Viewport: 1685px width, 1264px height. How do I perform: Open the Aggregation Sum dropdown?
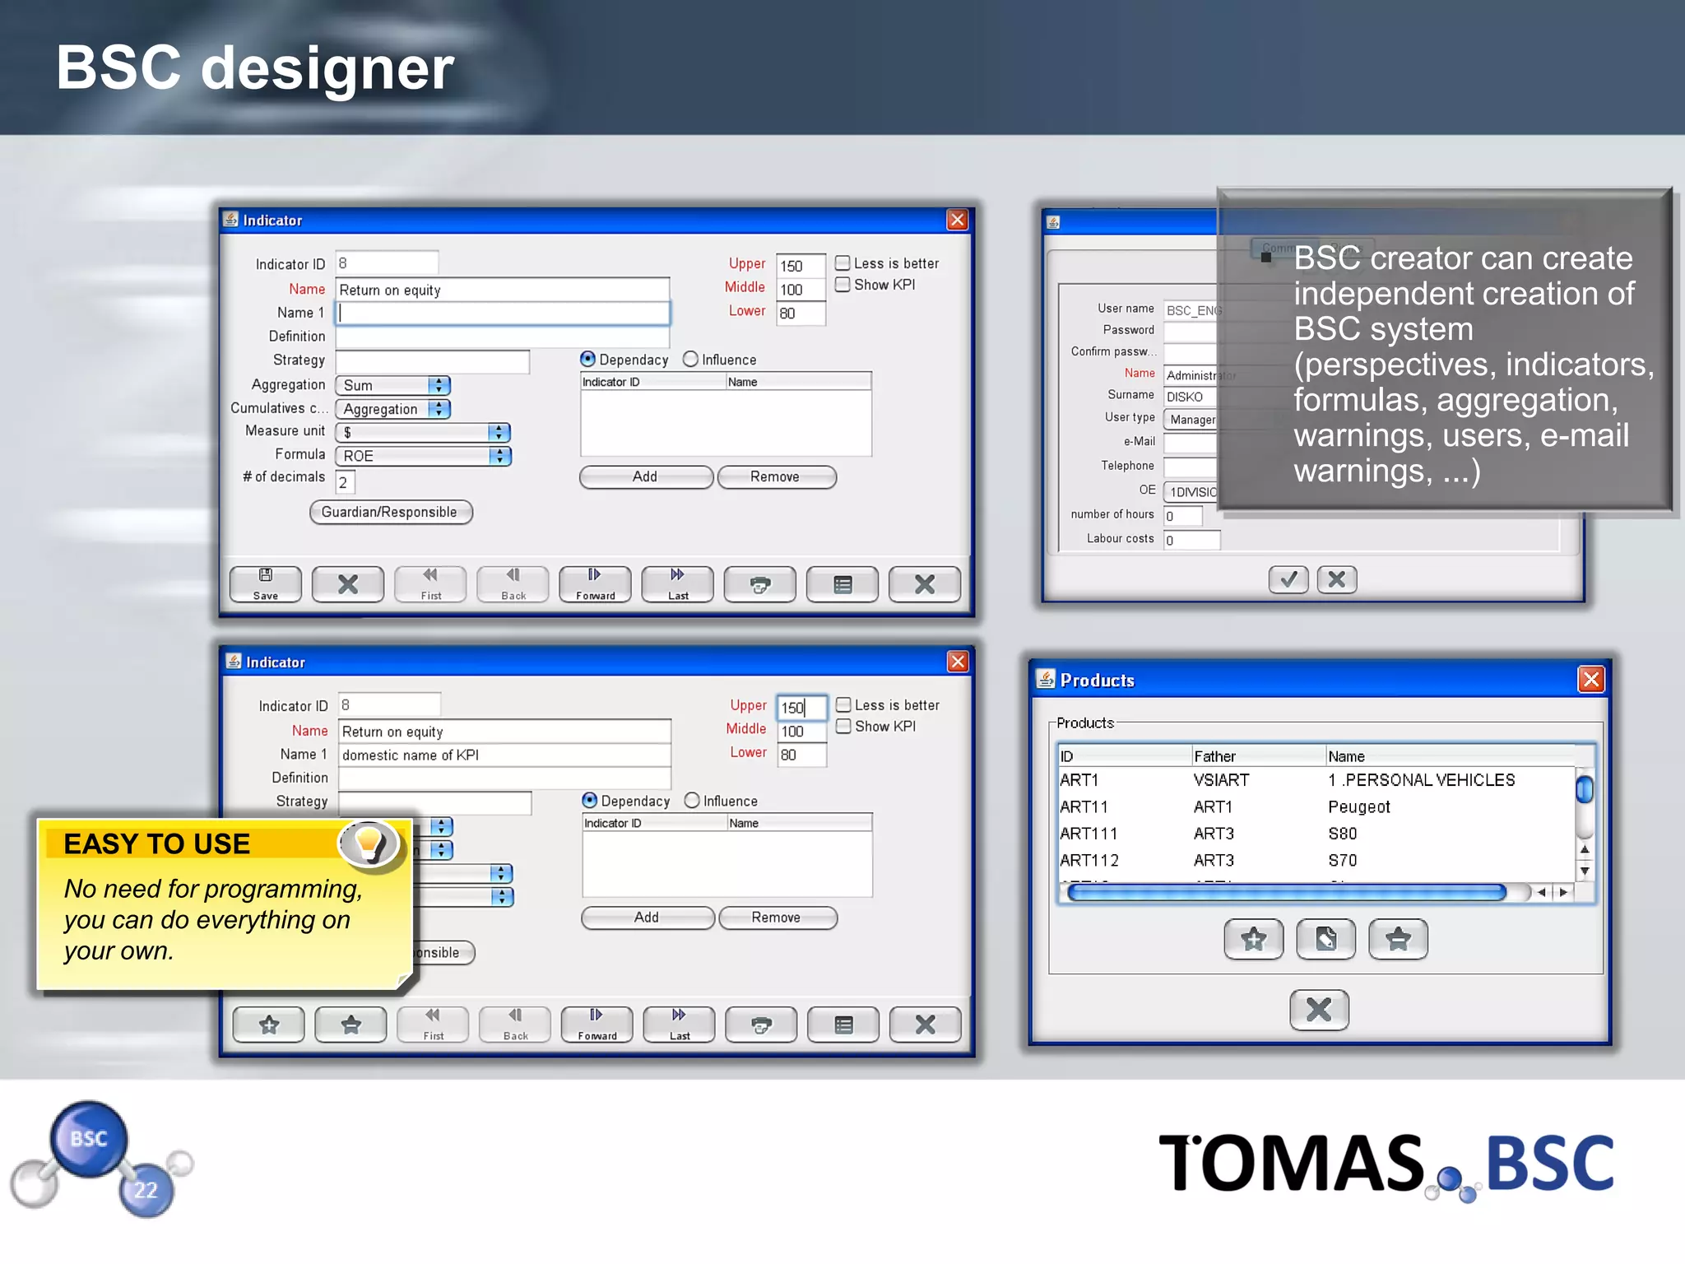coord(393,385)
